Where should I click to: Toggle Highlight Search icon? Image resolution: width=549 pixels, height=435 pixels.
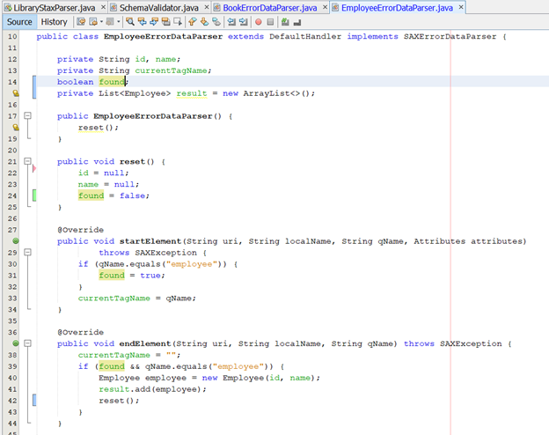(166, 22)
